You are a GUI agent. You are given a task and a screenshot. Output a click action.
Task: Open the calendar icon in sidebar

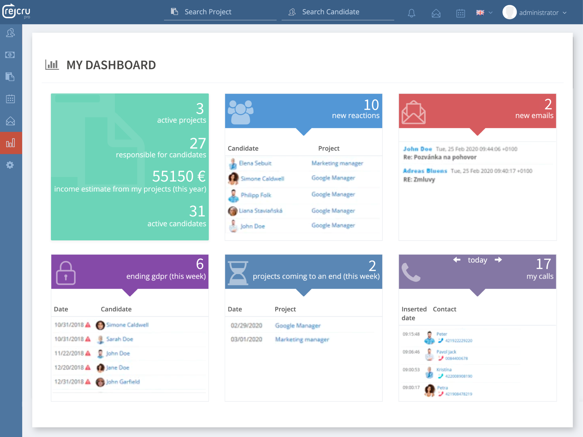11,99
